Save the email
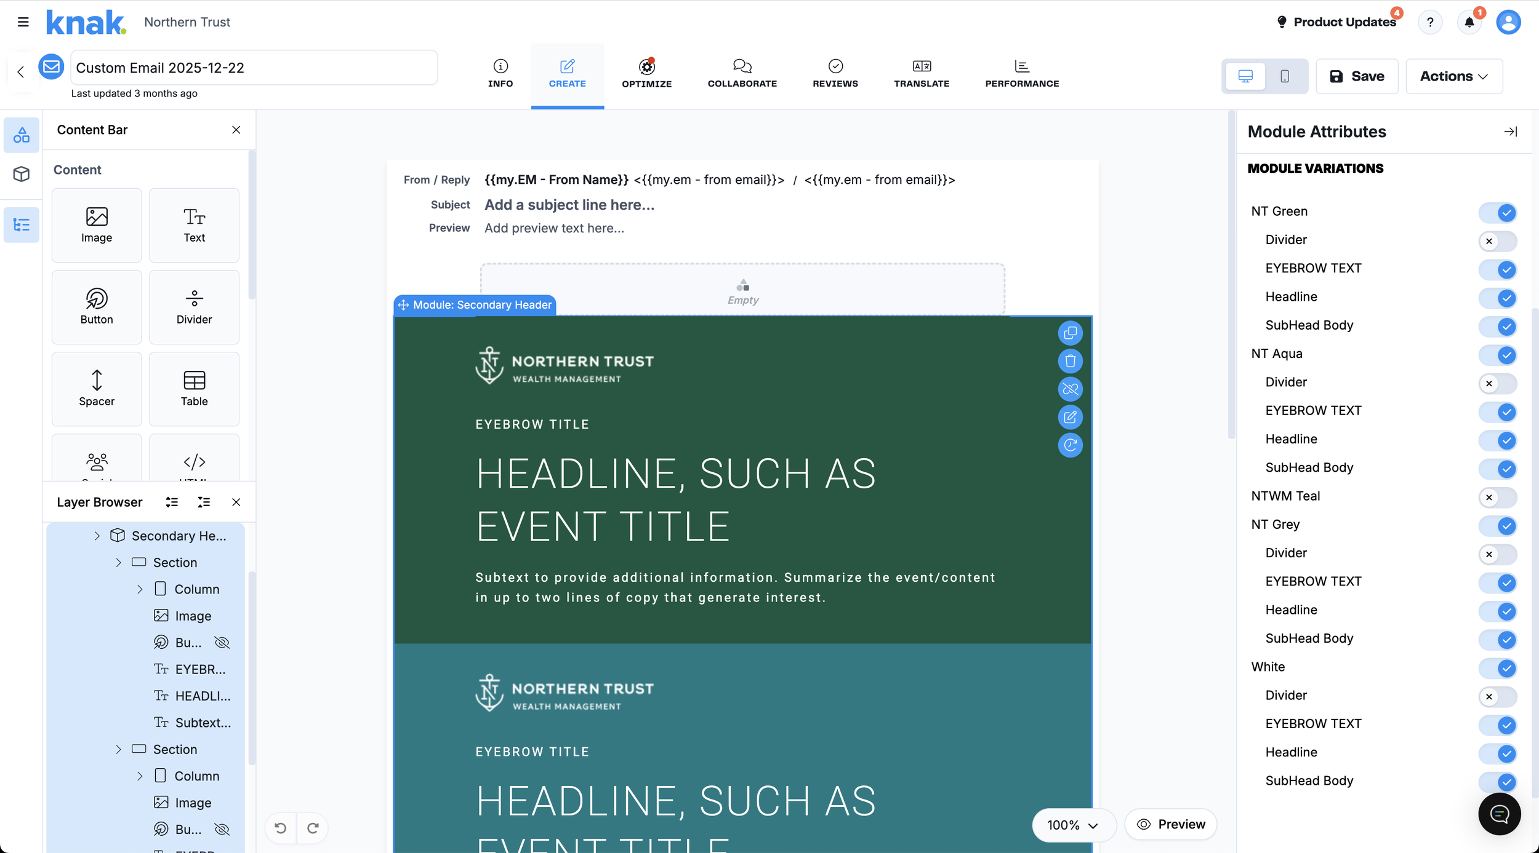The width and height of the screenshot is (1539, 853). (1357, 76)
